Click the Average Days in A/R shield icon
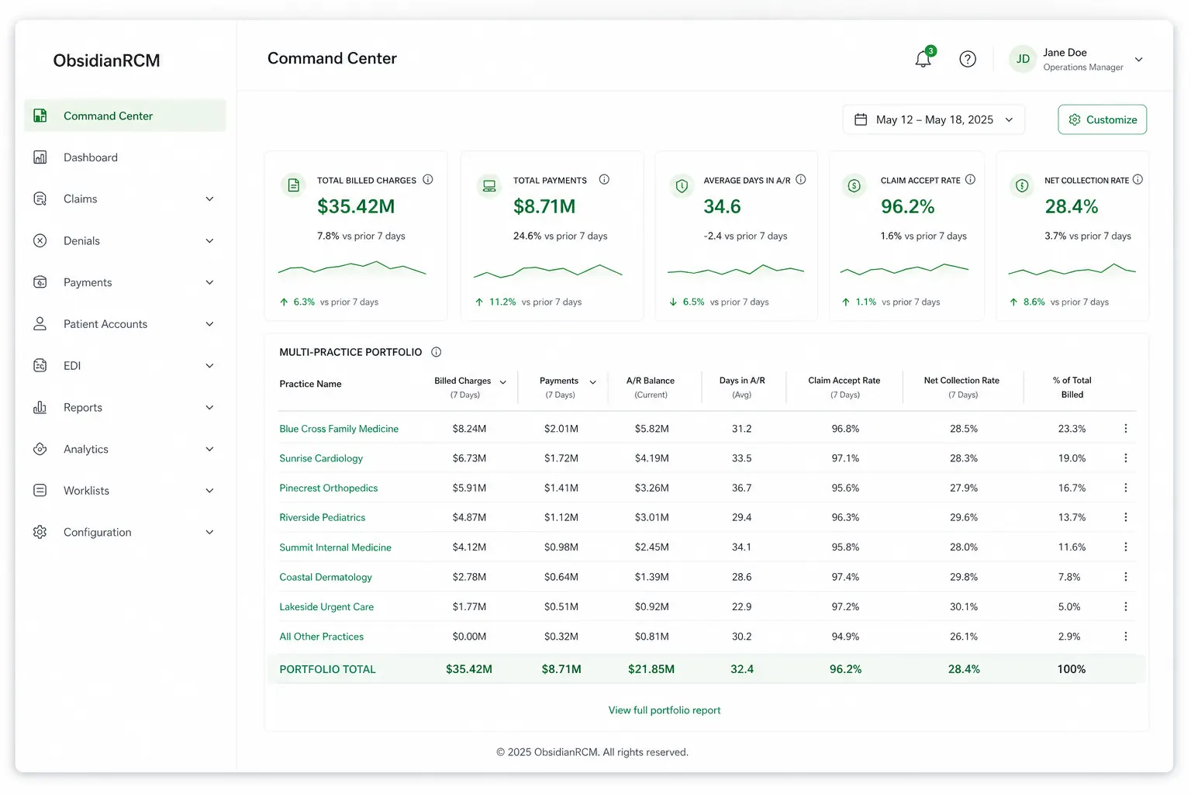 coord(682,186)
